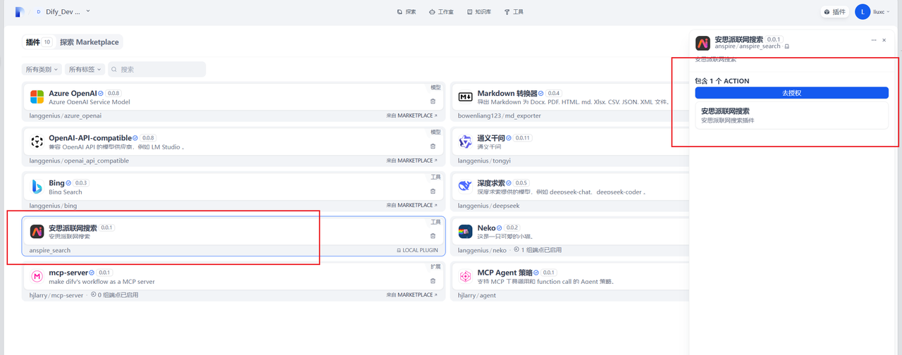Click the anspire/anspire_search path in detail panel
The image size is (902, 355).
[x=748, y=46]
